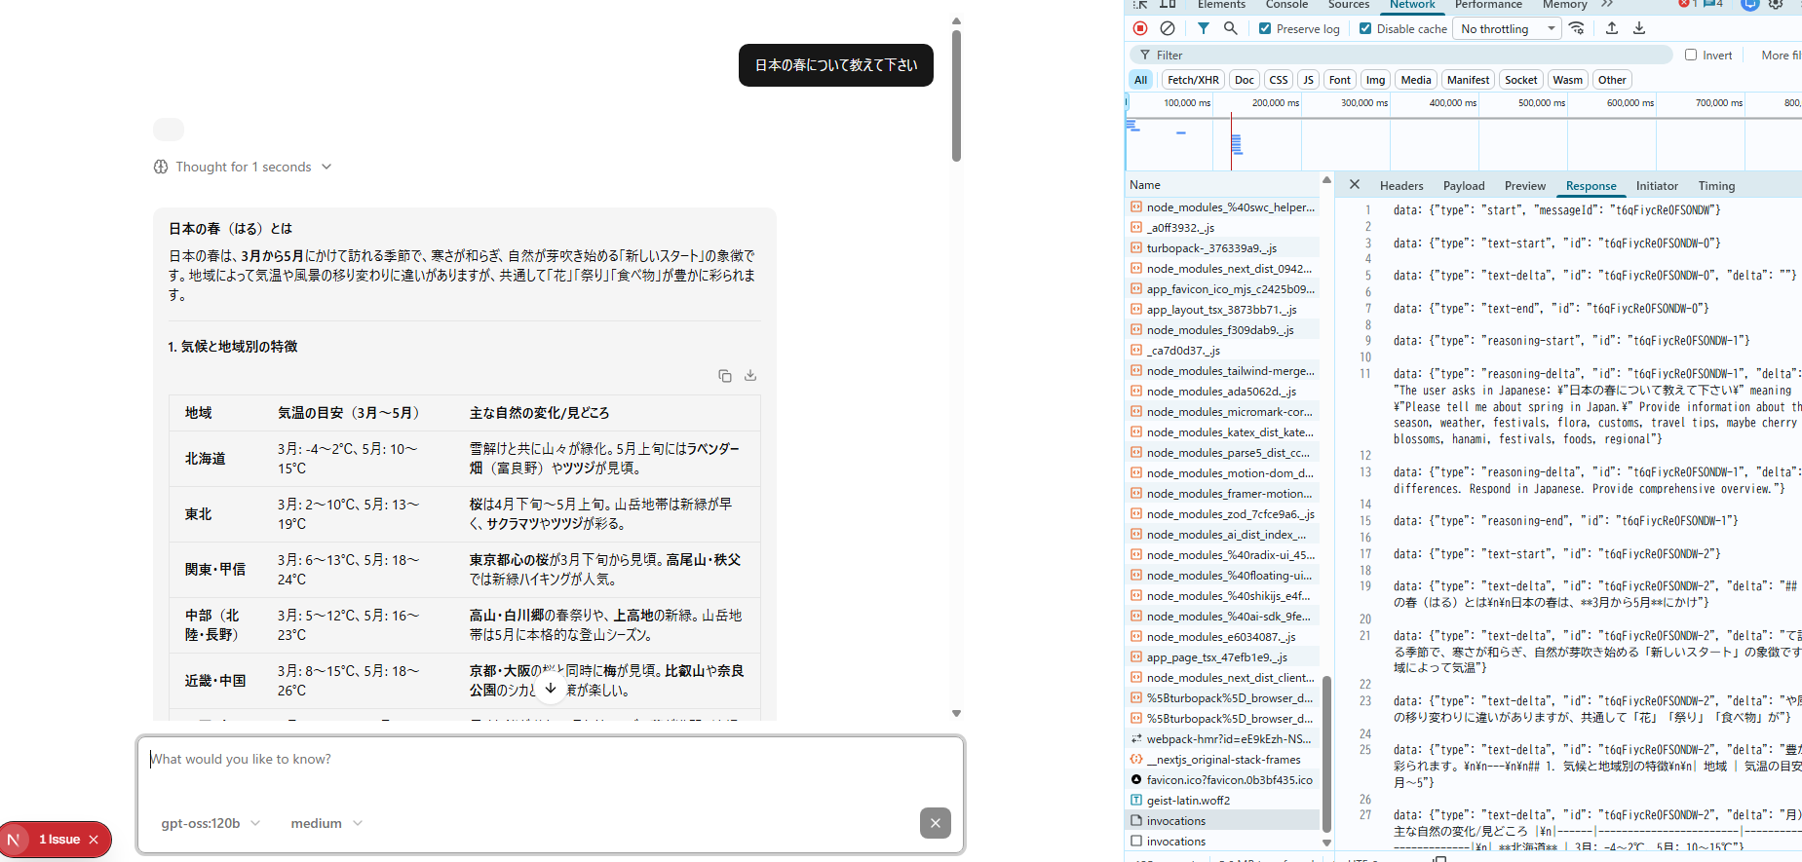
Task: Filter by Media requests
Action: tap(1416, 80)
